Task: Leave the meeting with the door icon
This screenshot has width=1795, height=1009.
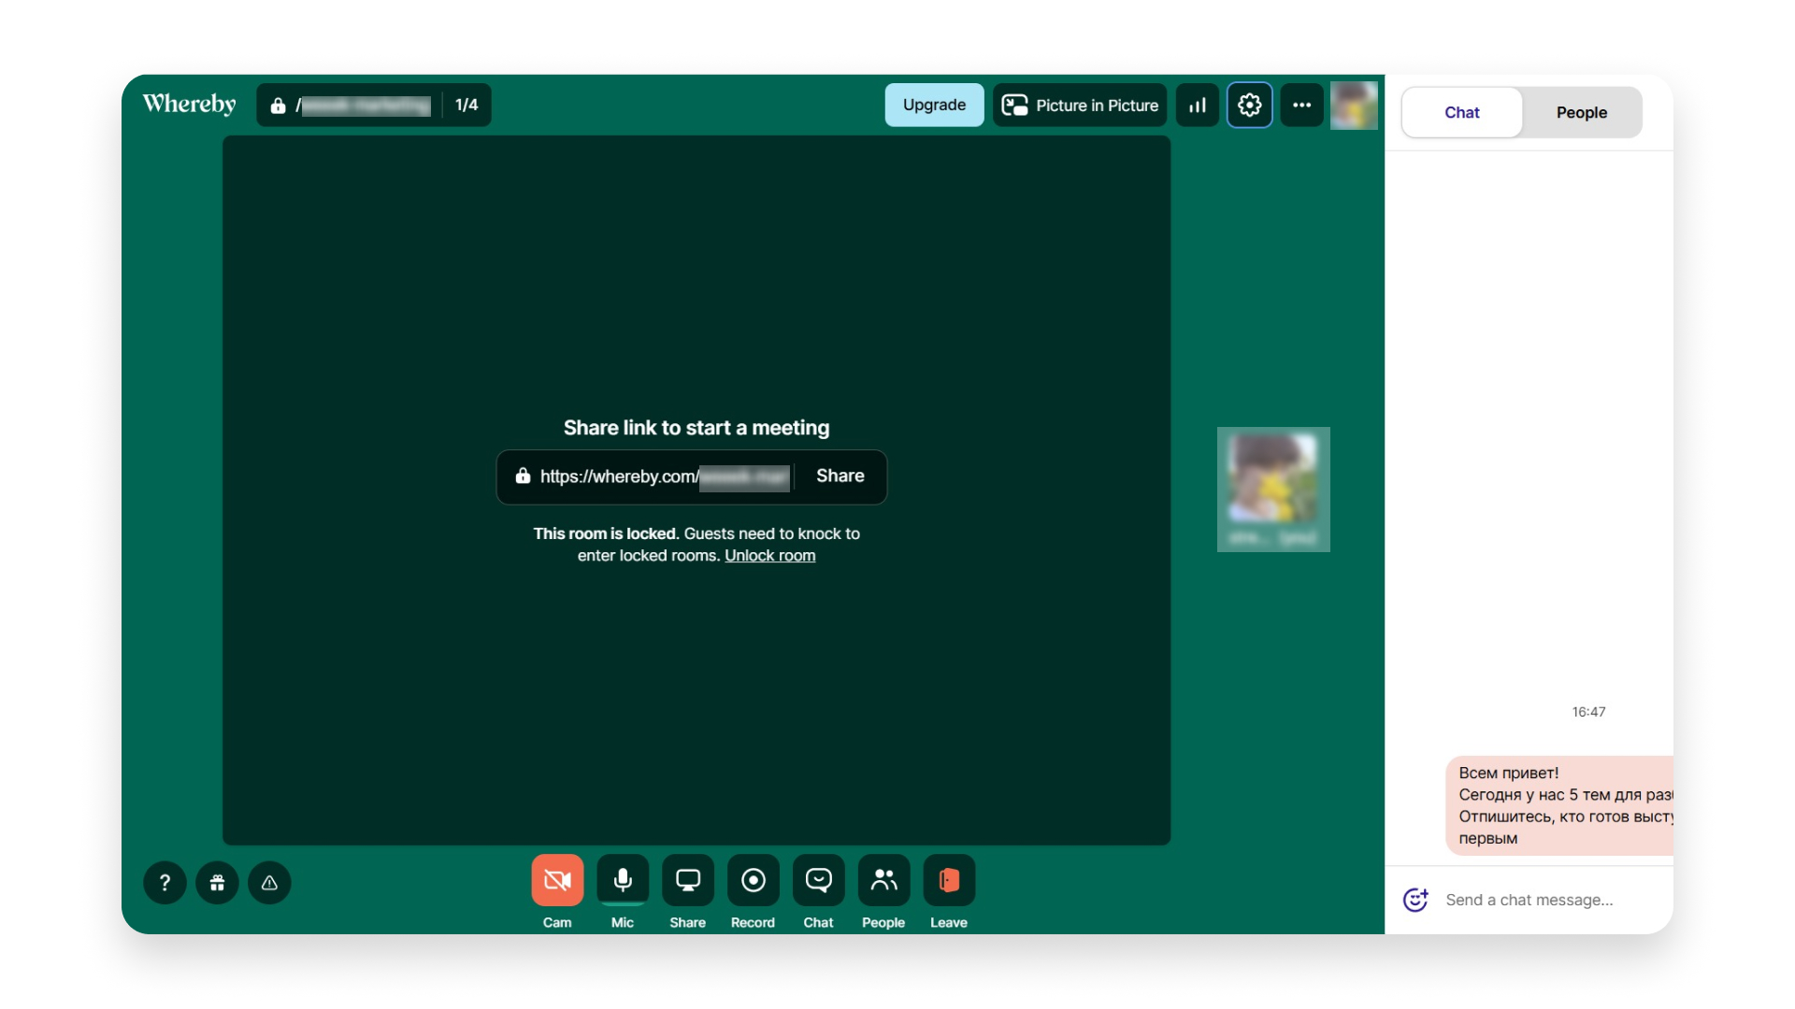Action: pos(949,880)
